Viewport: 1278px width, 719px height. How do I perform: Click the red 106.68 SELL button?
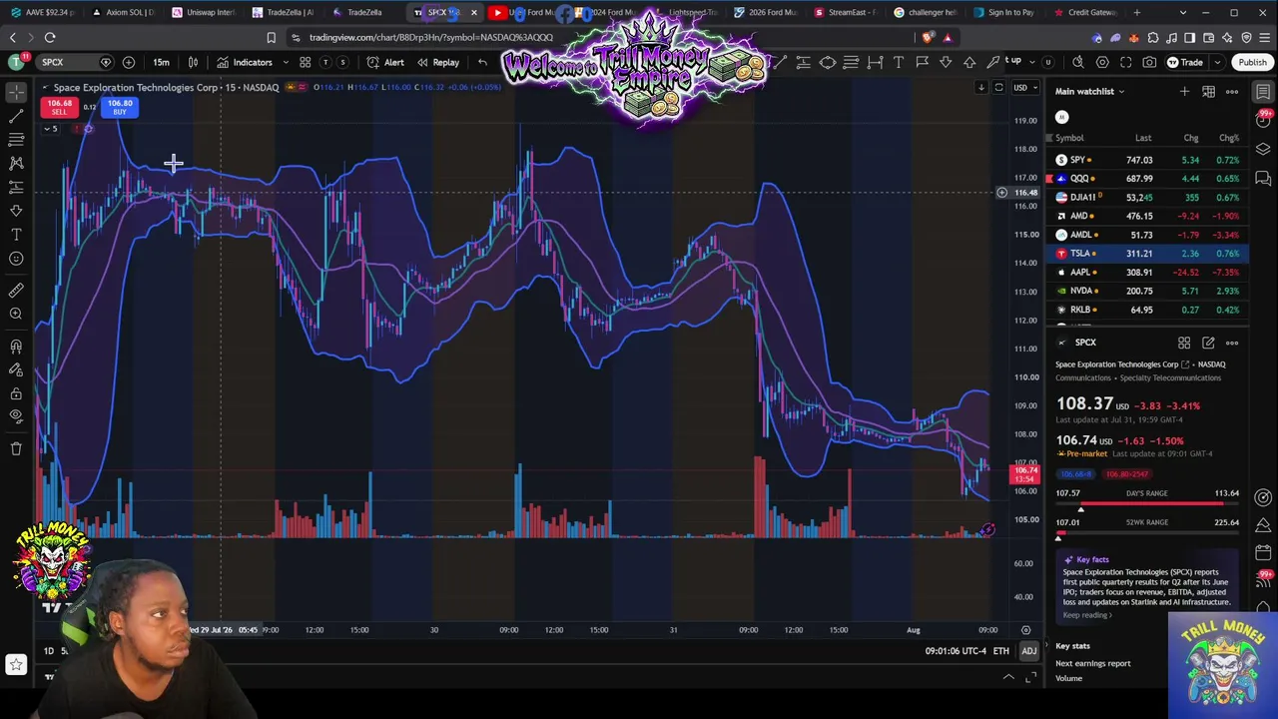coord(59,107)
